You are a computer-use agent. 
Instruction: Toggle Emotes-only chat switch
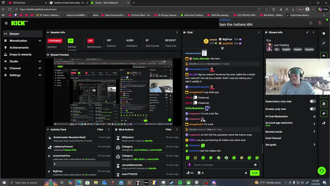[x=312, y=109]
